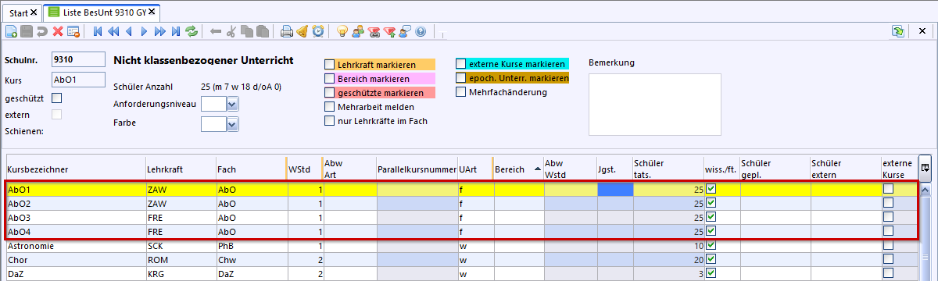Click in the Kurs field showing AbO1
The width and height of the screenshot is (938, 281).
pos(78,80)
